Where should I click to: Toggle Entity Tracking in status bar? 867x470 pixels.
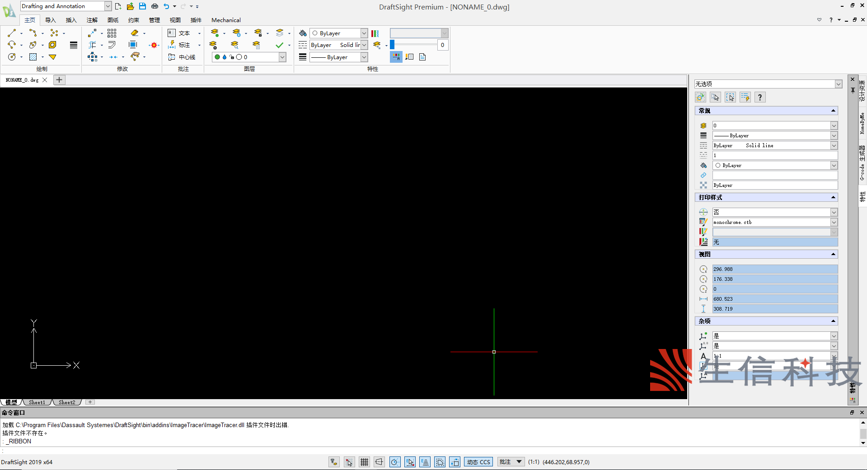(425, 462)
